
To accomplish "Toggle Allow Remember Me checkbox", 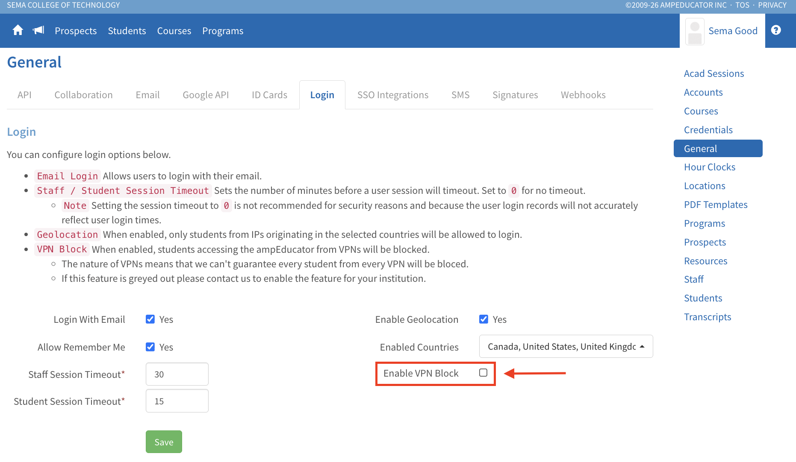I will (150, 347).
